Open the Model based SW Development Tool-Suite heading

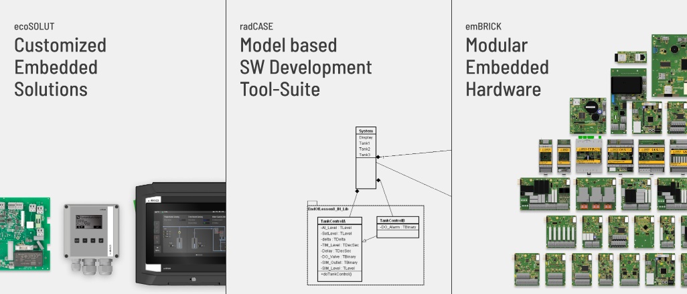306,67
